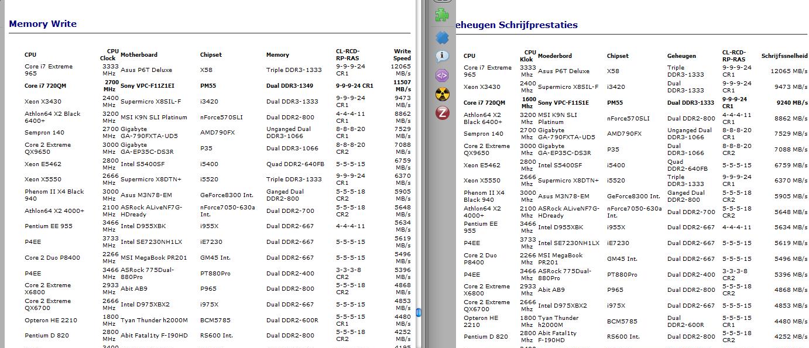Click 'Asus M3N78-EM' in the right table
809x348 pixels.
(x=564, y=197)
